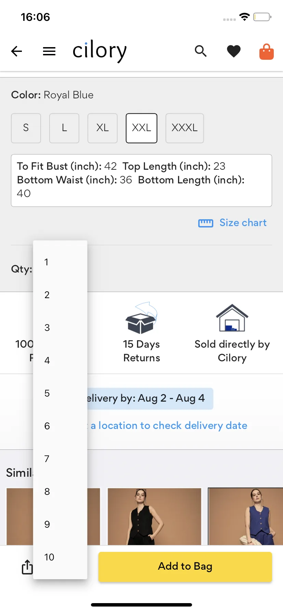Image resolution: width=283 pixels, height=612 pixels.
Task: Tap the Sold directly by Cilory icon
Action: (x=232, y=318)
